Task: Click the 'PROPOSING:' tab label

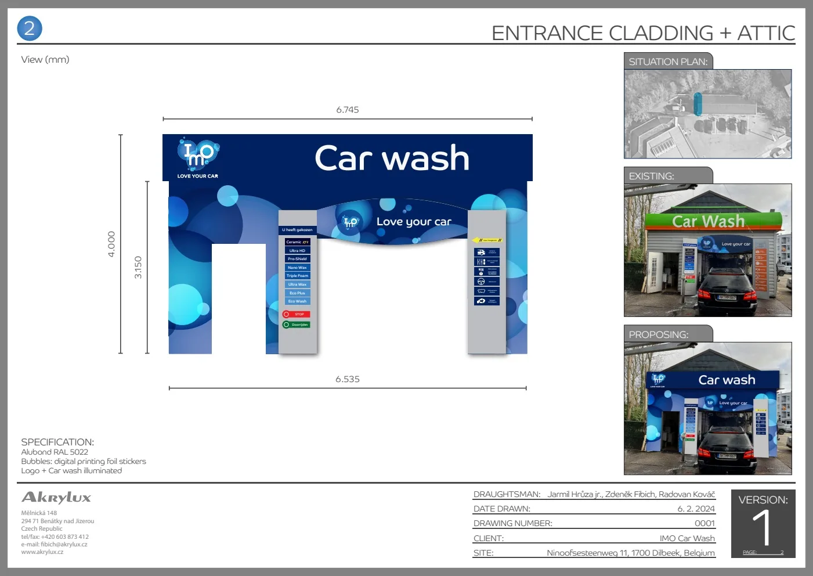Action: coord(658,334)
